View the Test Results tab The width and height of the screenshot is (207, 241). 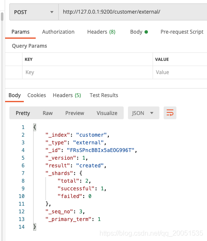coord(104,95)
